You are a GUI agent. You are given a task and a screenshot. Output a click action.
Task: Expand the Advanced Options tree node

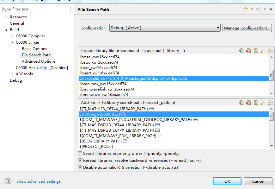19,61
